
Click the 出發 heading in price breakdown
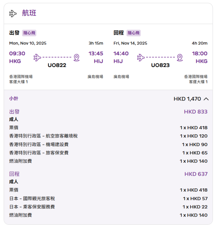[14, 112]
